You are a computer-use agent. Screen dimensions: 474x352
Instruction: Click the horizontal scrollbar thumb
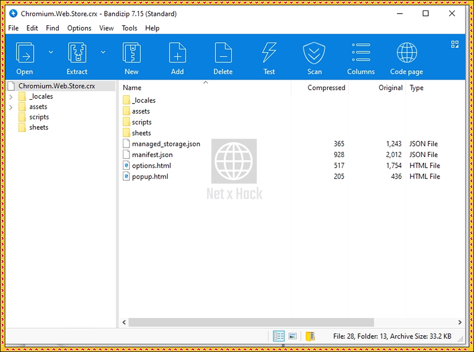click(x=251, y=322)
